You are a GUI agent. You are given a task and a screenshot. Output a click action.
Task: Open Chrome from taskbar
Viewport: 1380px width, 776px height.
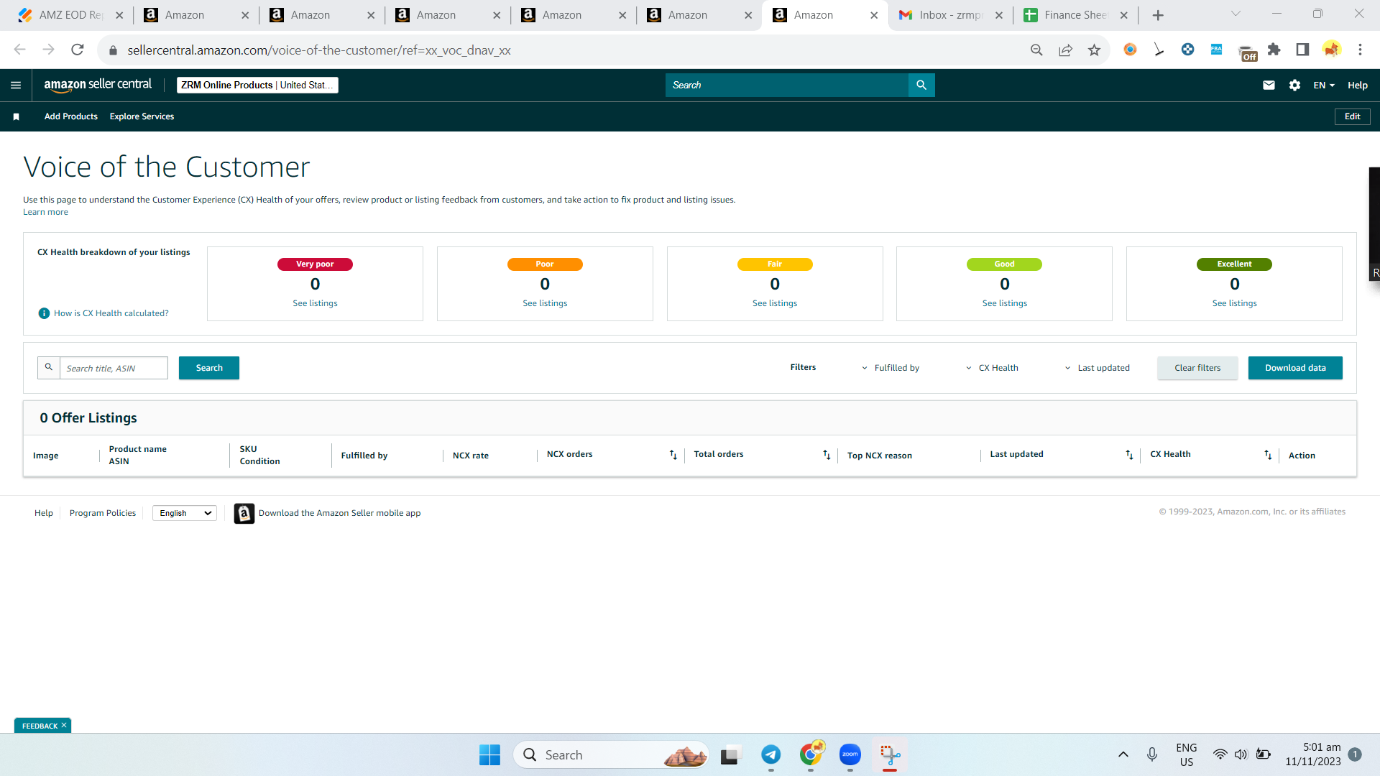pyautogui.click(x=811, y=754)
